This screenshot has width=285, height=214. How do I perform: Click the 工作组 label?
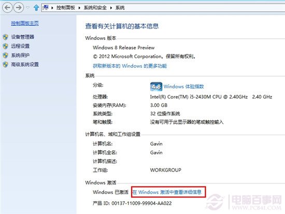(101, 170)
